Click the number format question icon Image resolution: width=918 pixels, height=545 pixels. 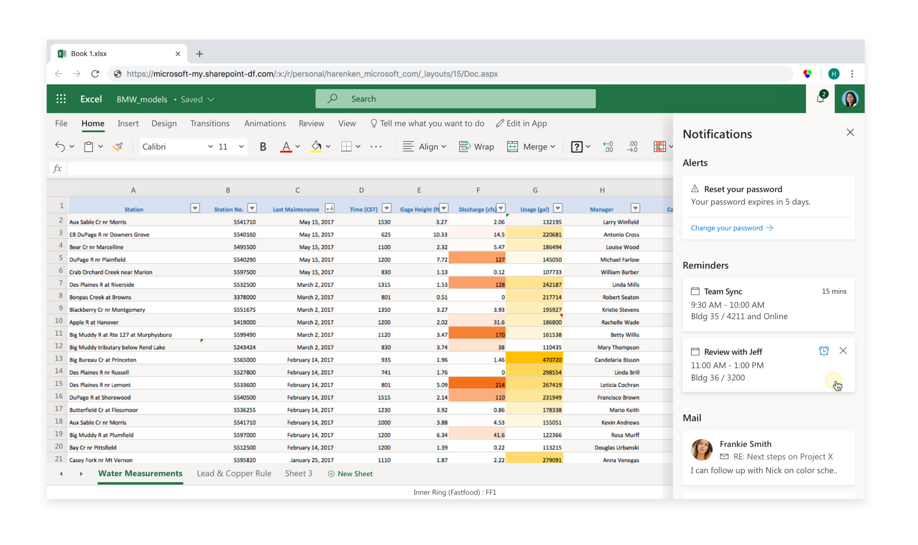click(577, 147)
